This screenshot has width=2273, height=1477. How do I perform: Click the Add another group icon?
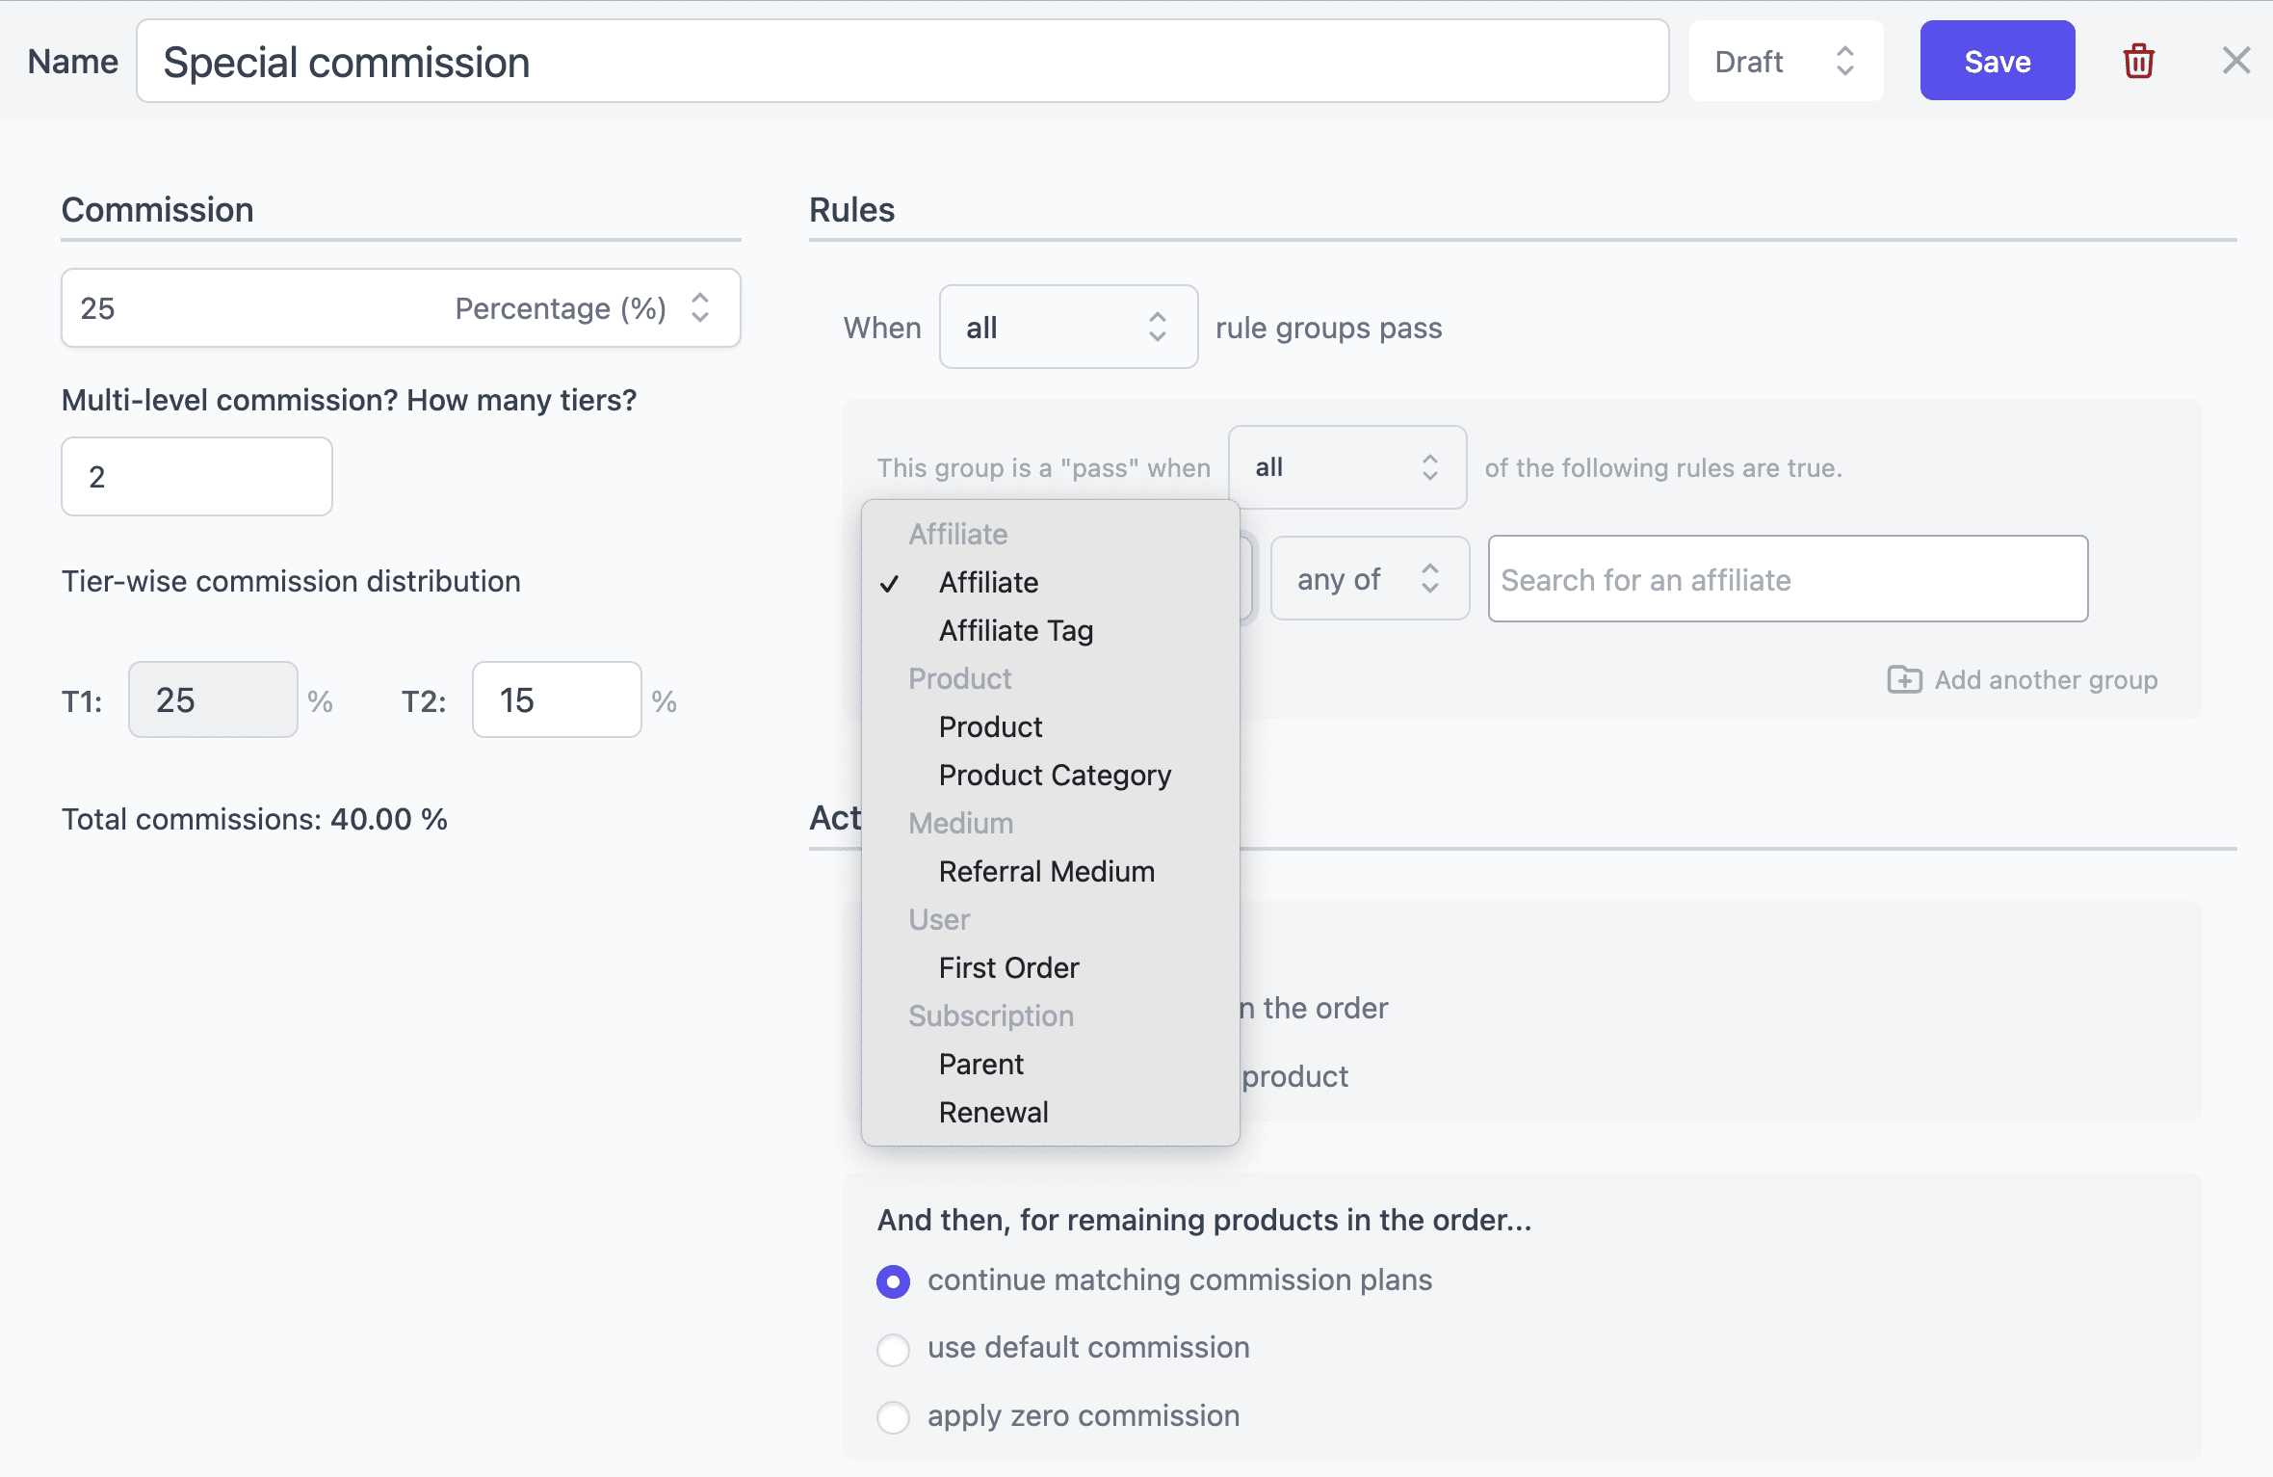1902,678
